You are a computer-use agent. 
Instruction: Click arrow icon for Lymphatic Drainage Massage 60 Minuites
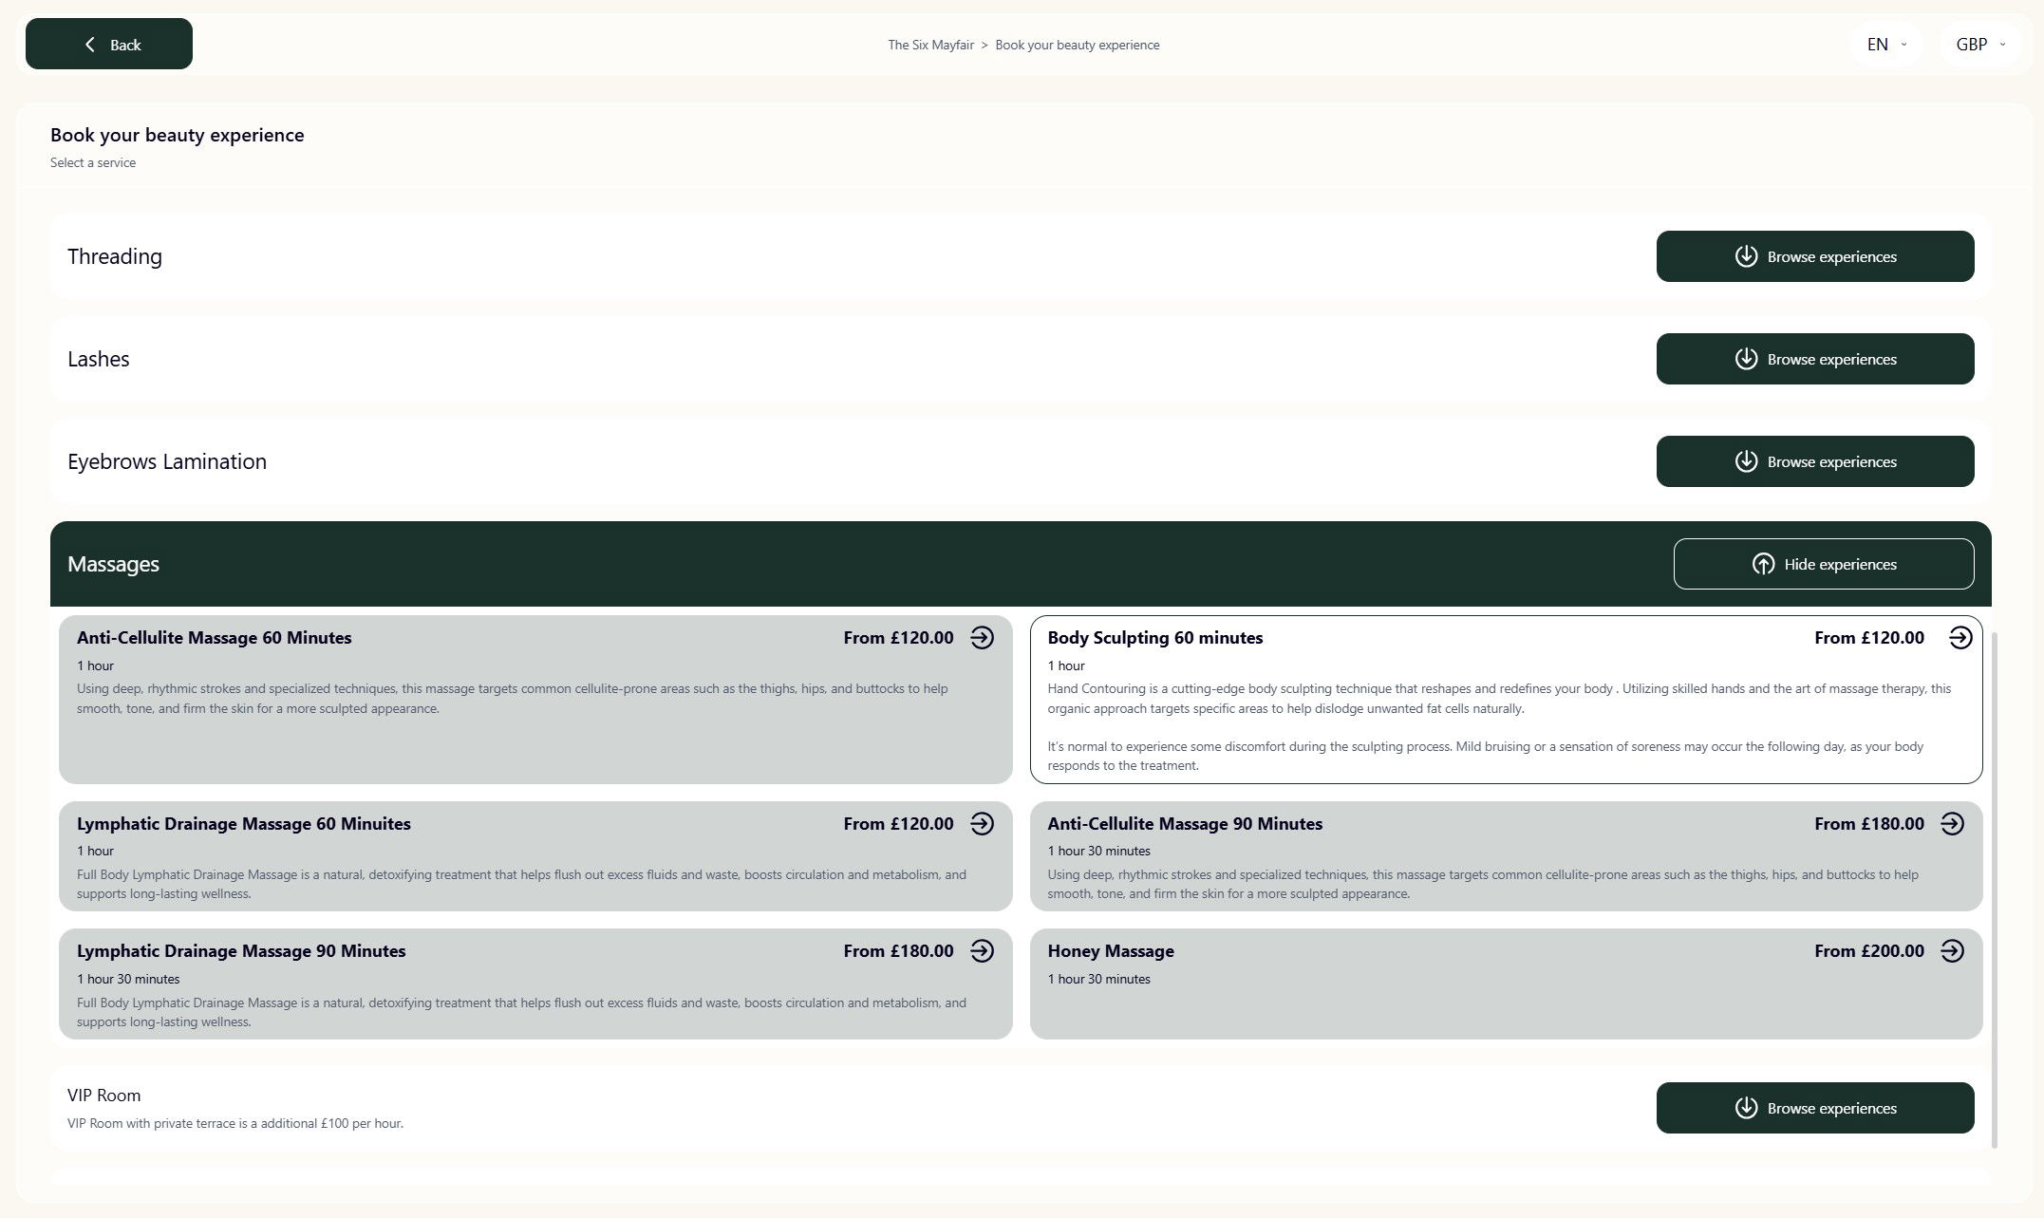point(982,824)
